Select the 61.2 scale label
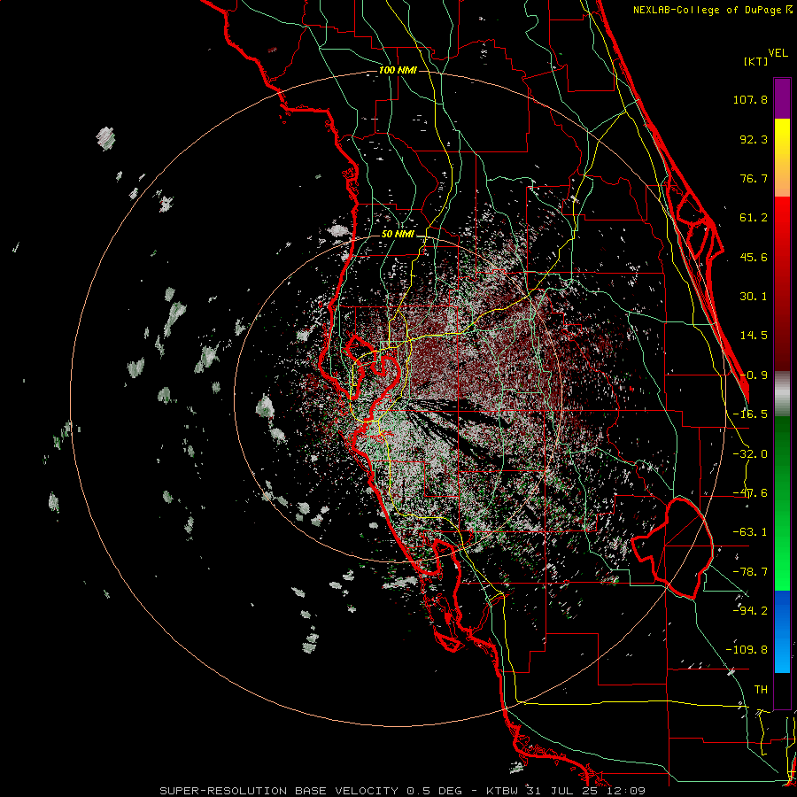The height and width of the screenshot is (797, 797). pyautogui.click(x=754, y=218)
